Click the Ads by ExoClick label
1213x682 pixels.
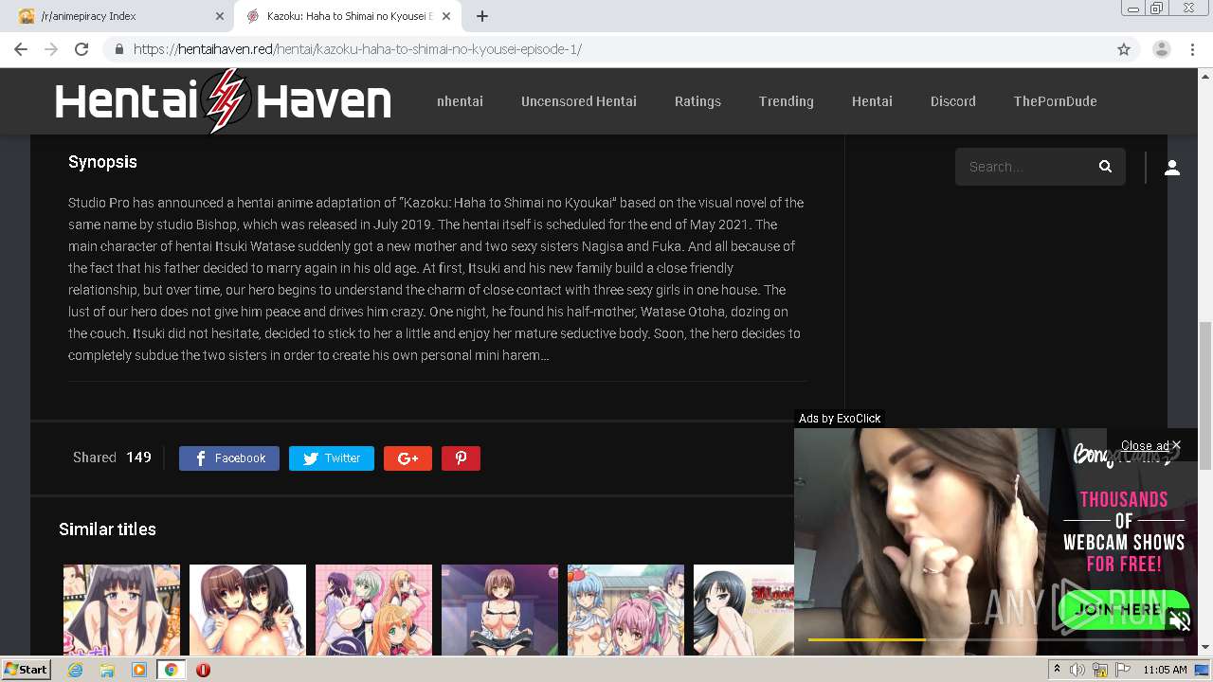pyautogui.click(x=840, y=419)
